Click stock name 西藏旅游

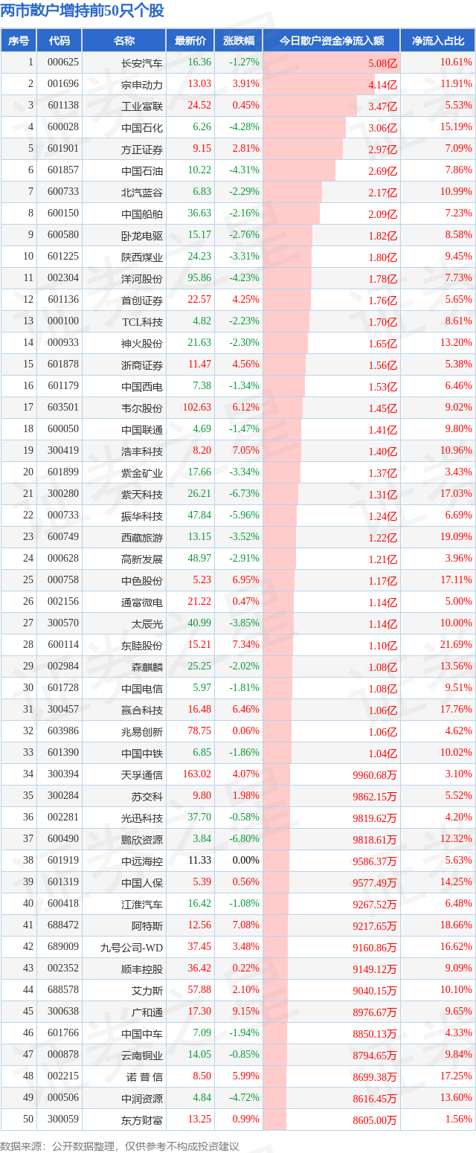(x=142, y=538)
